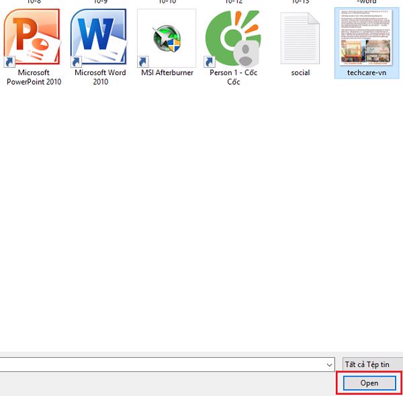Click inside the file name input field
Image resolution: width=403 pixels, height=396 pixels.
(161, 364)
